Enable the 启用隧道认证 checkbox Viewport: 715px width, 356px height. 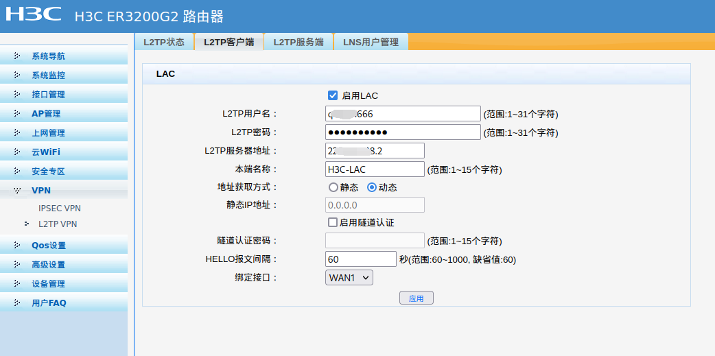[x=332, y=222]
